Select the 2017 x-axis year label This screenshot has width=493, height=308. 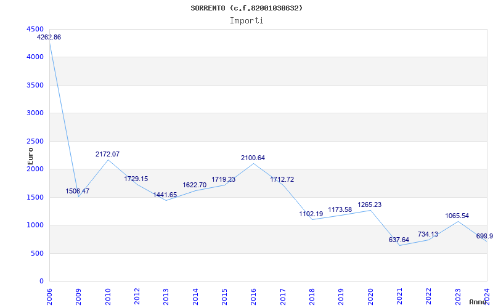[x=283, y=296]
